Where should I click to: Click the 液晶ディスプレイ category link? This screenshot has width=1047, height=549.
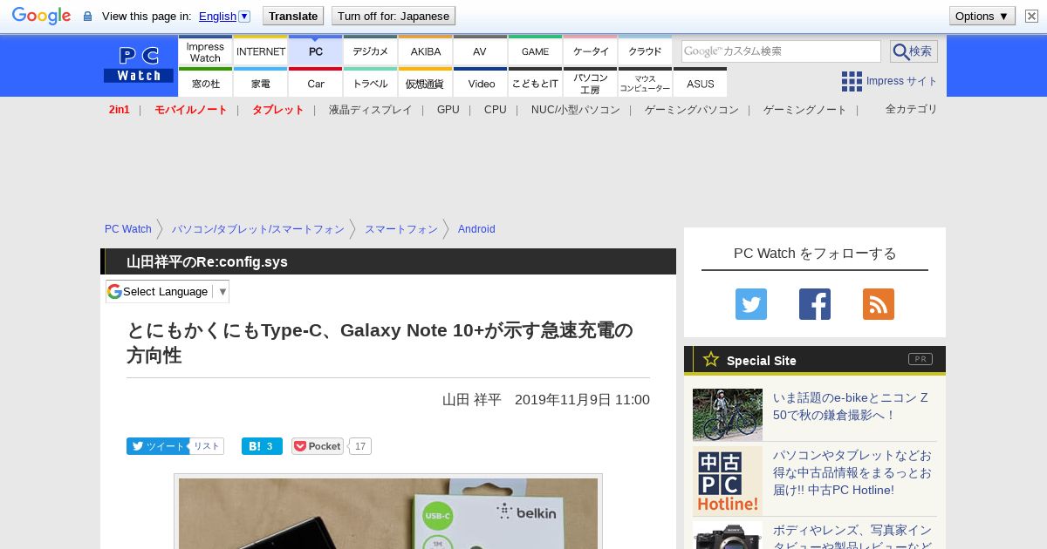[370, 110]
